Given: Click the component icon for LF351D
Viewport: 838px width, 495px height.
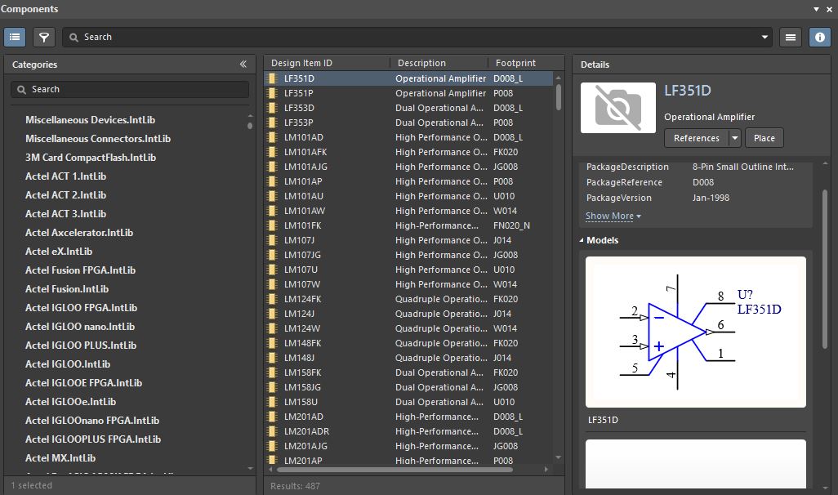Looking at the screenshot, I should 272,78.
